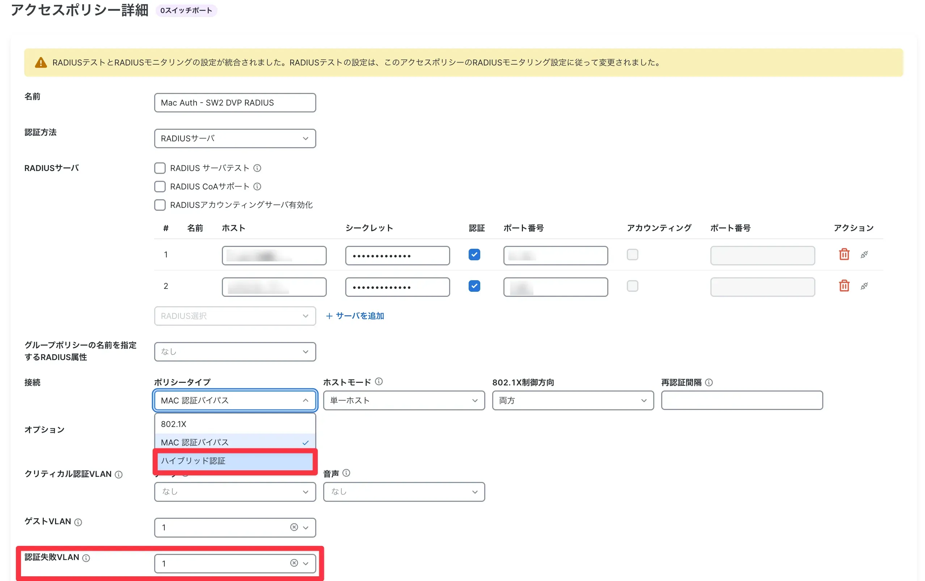Clear the ゲストVLAN value with X icon
Image resolution: width=925 pixels, height=581 pixels.
click(294, 527)
